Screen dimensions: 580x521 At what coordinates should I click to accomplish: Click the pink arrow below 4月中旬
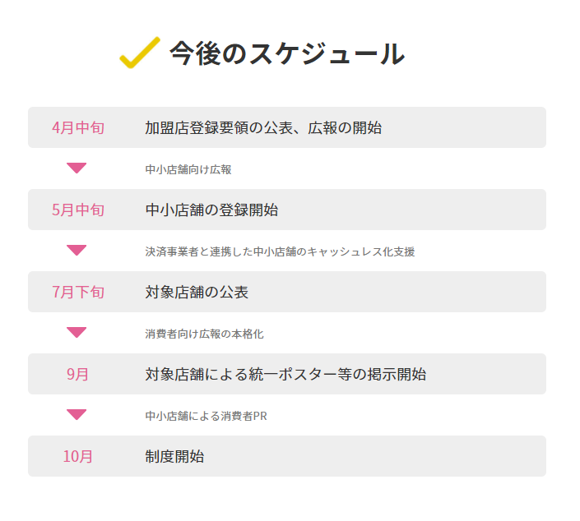[x=77, y=168]
